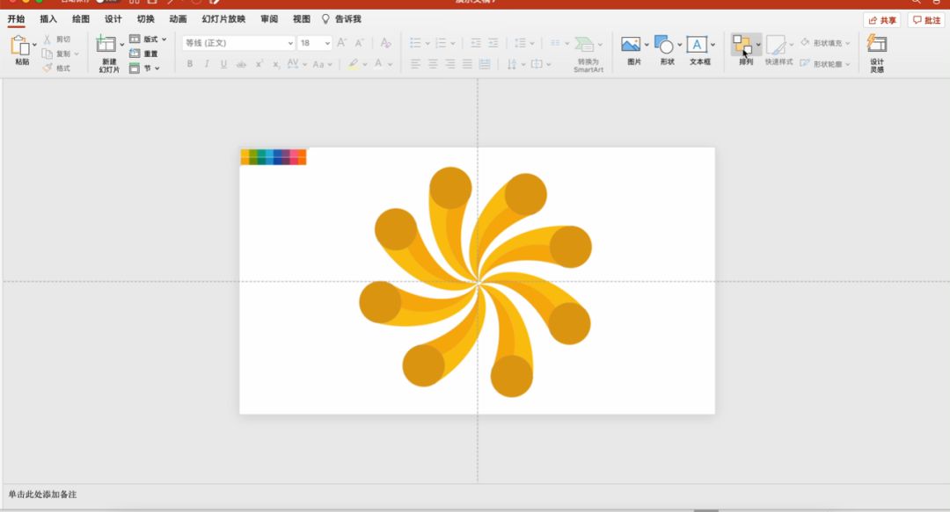Switch to the Home (开始) tab
Image resolution: width=950 pixels, height=512 pixels.
click(17, 18)
